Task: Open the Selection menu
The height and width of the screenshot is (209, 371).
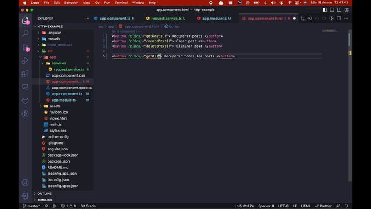Action: click(71, 3)
